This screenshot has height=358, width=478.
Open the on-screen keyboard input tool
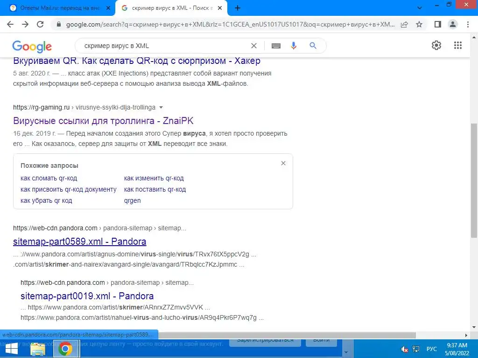tap(276, 46)
